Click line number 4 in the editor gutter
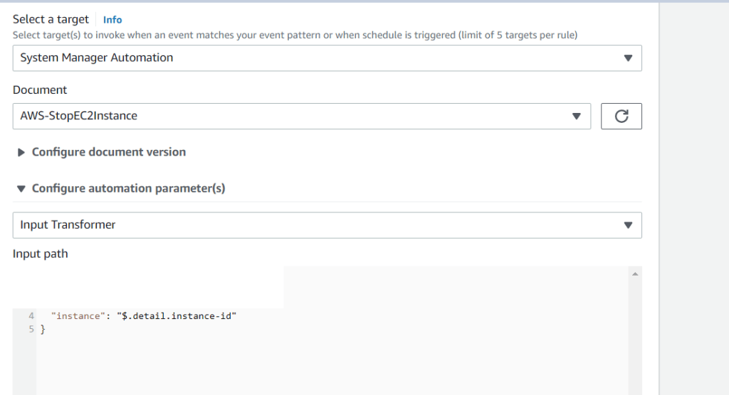The image size is (729, 395). coord(31,315)
